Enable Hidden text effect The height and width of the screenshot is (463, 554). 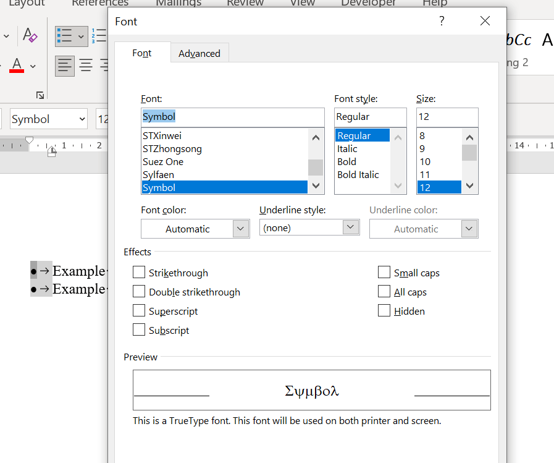(x=384, y=310)
